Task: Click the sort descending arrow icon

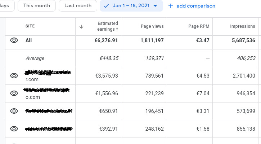Action: [81, 27]
